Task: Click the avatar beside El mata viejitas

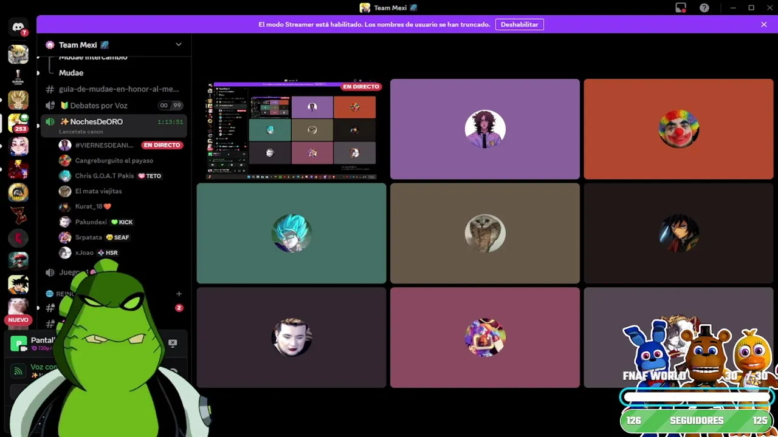Action: coord(65,191)
